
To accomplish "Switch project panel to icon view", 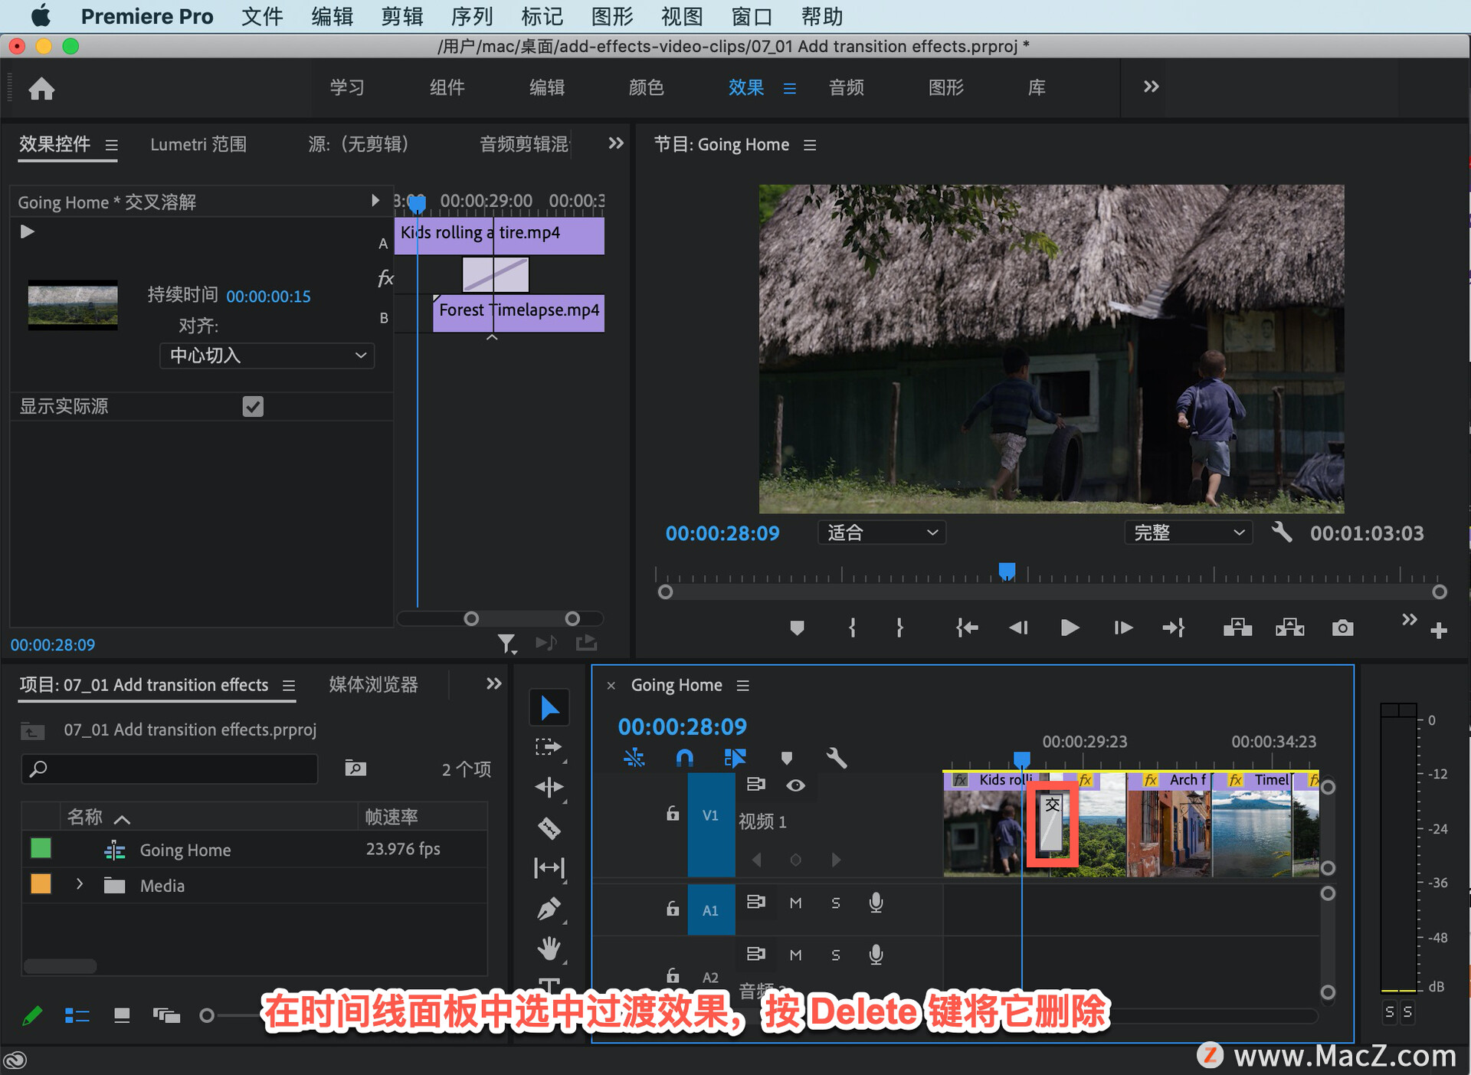I will click(122, 1016).
